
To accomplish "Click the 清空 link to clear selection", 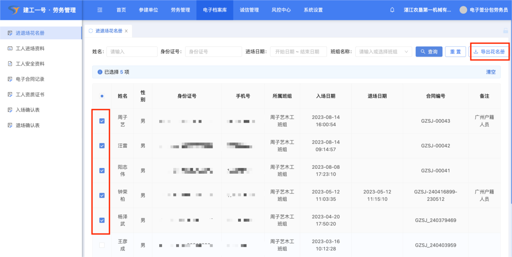I will (491, 72).
